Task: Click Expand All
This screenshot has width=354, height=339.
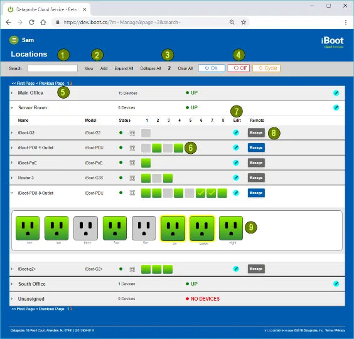Action: pos(124,68)
